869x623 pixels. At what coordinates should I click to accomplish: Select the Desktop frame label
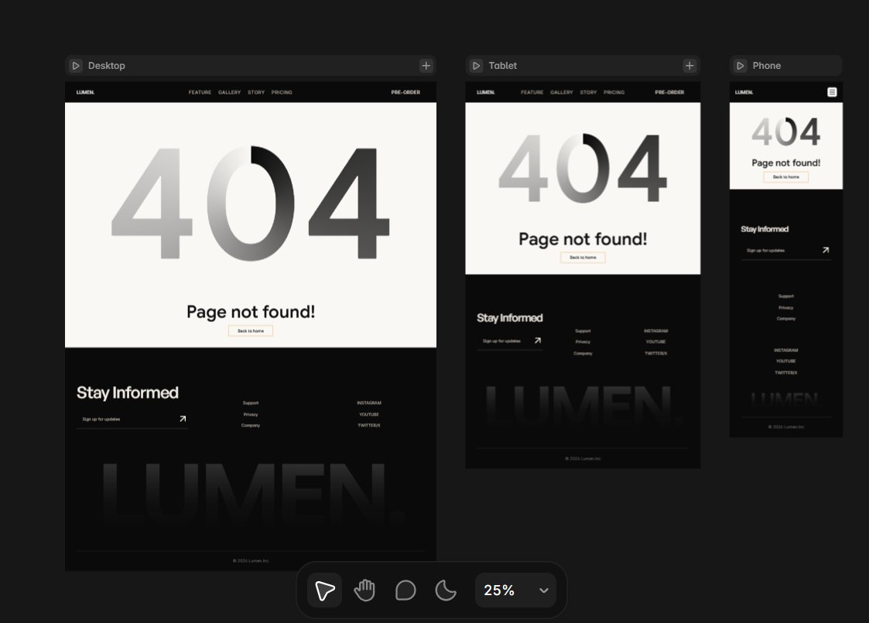tap(107, 66)
